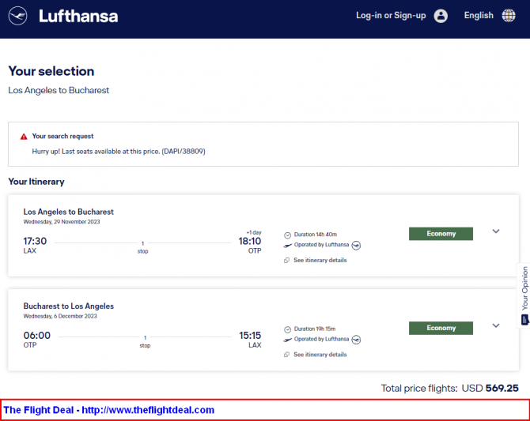Click the airplane icon on return flight
The image size is (530, 421).
coord(287,340)
